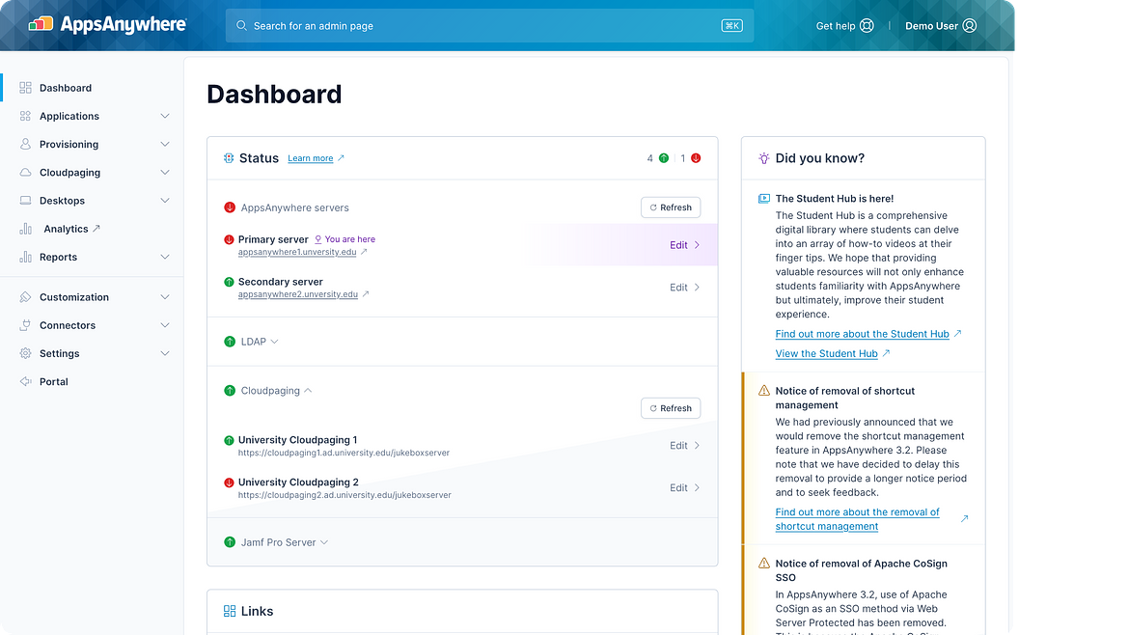Click the shortcut management warning triangle icon
This screenshot has height=635, width=1129.
click(764, 390)
